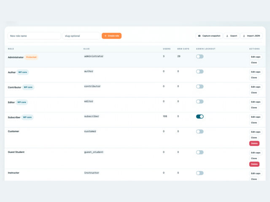Clone the Guest Student role
The image size is (270, 202).
pos(254,158)
